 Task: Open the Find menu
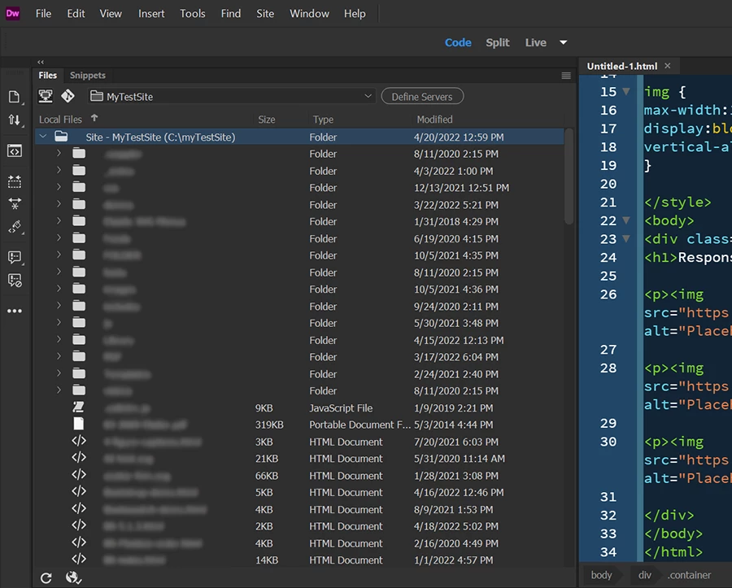point(231,14)
